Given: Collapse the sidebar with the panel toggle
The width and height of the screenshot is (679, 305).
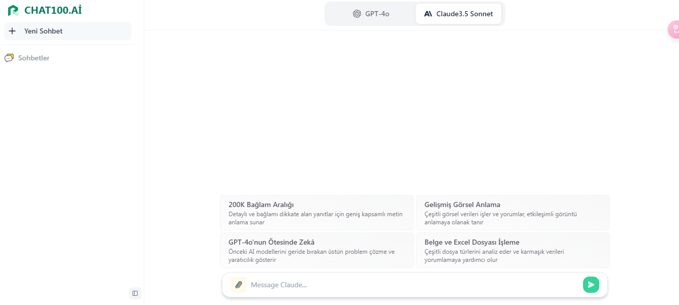Looking at the screenshot, I should click(x=135, y=293).
